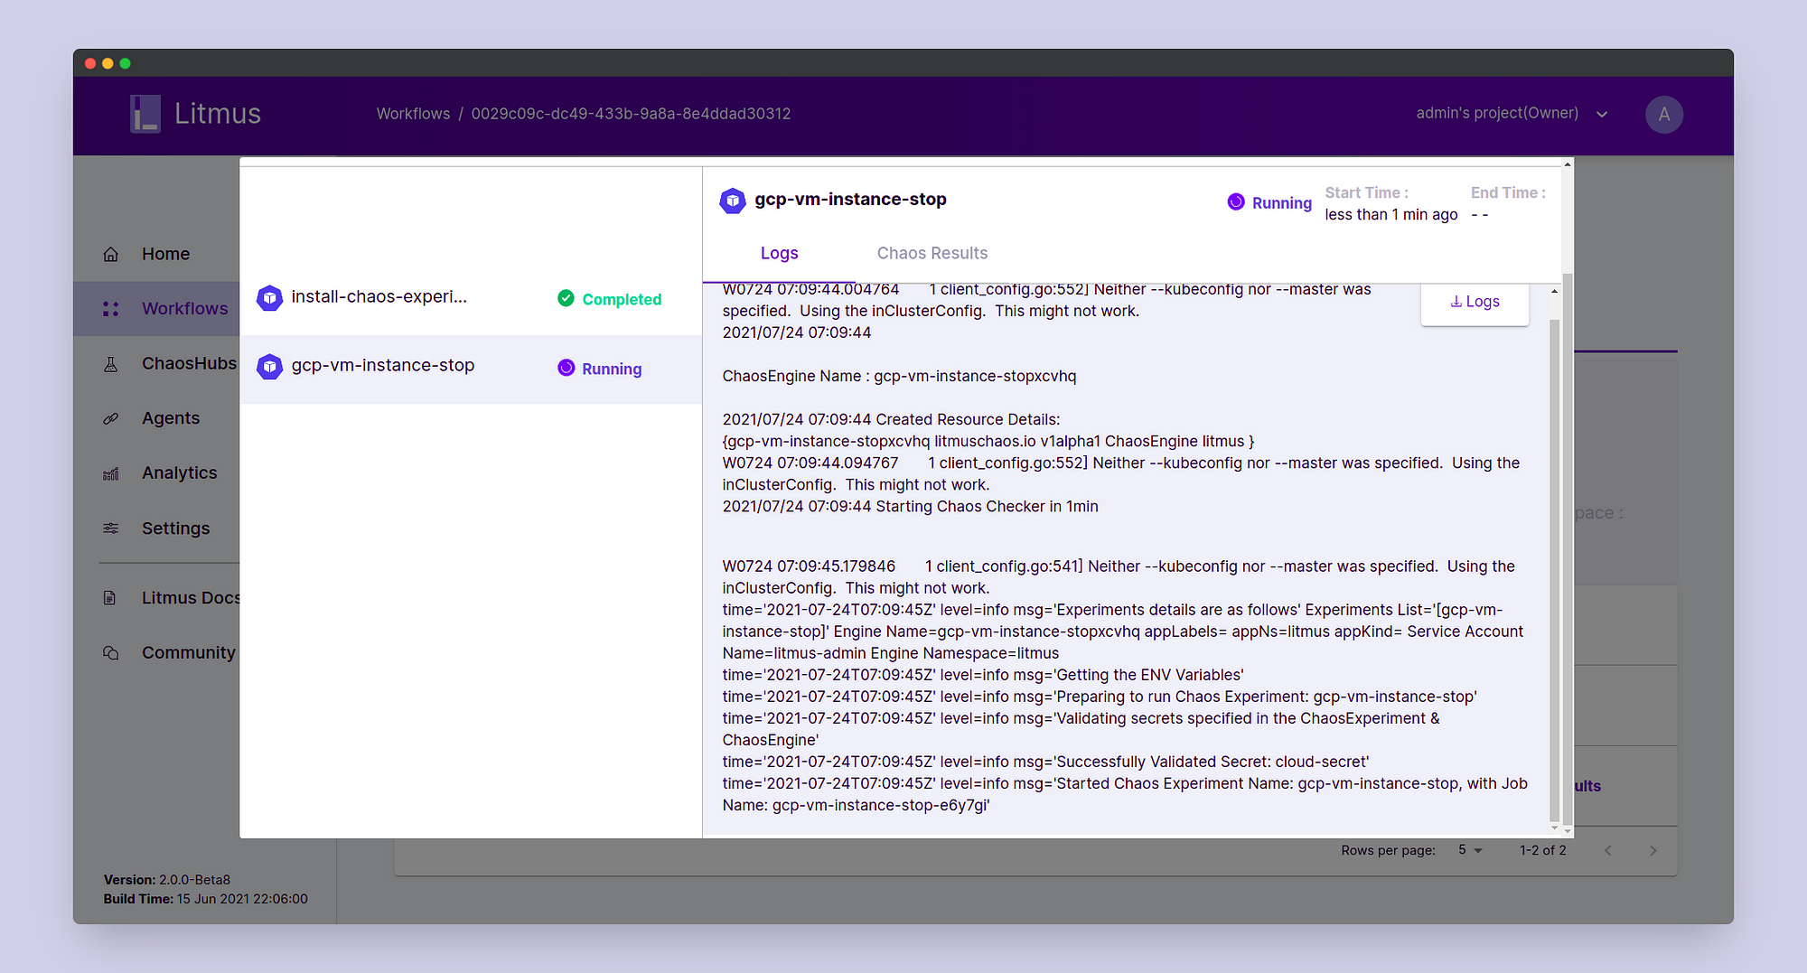Click the Version 2.0.0-Beta8 text

pyautogui.click(x=166, y=880)
